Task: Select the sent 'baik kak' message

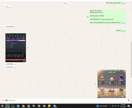Action: (121, 31)
